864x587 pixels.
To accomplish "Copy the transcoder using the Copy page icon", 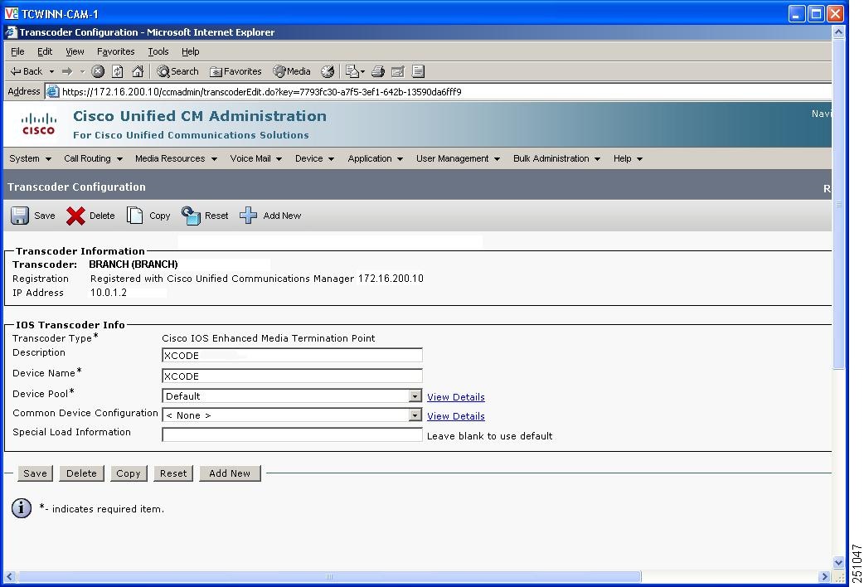I will coord(134,216).
